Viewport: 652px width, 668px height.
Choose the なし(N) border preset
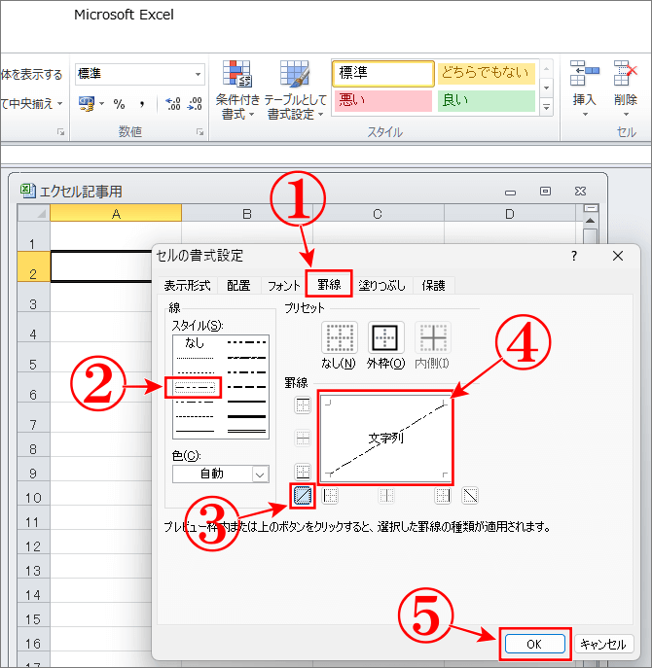click(339, 337)
